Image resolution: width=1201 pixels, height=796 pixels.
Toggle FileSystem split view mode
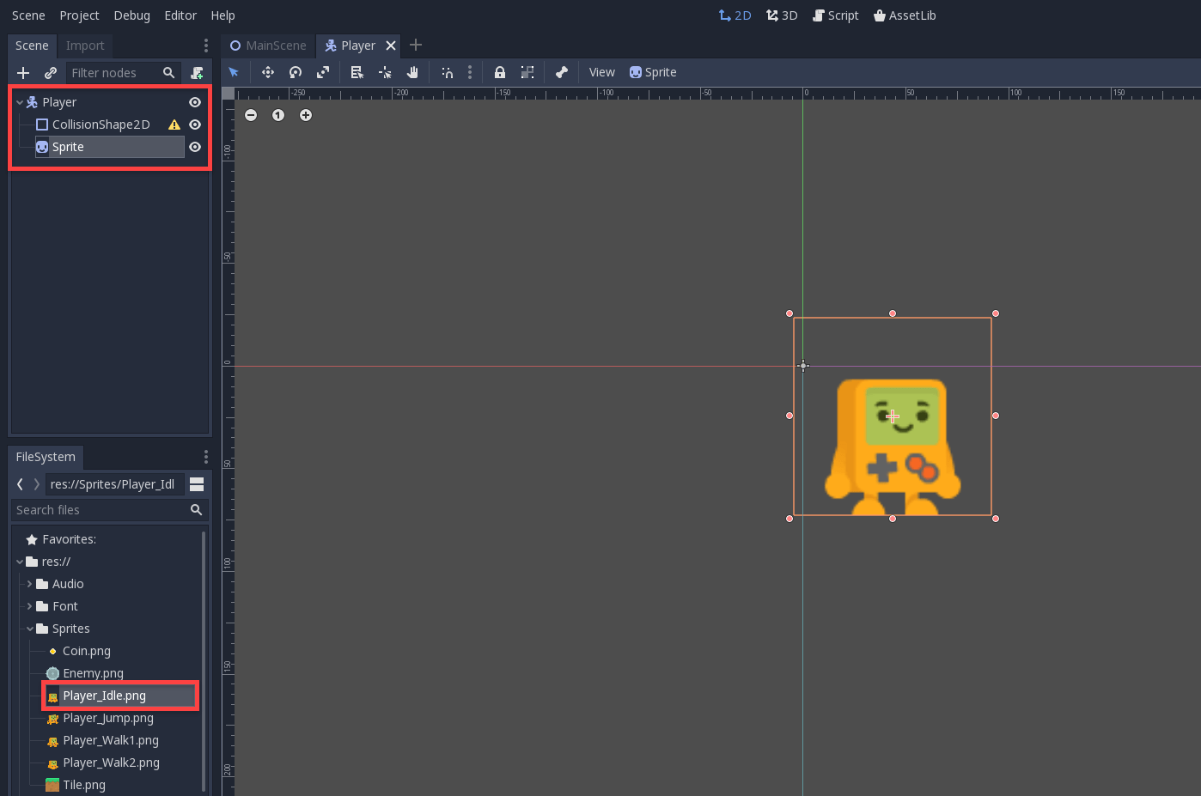pyautogui.click(x=197, y=484)
